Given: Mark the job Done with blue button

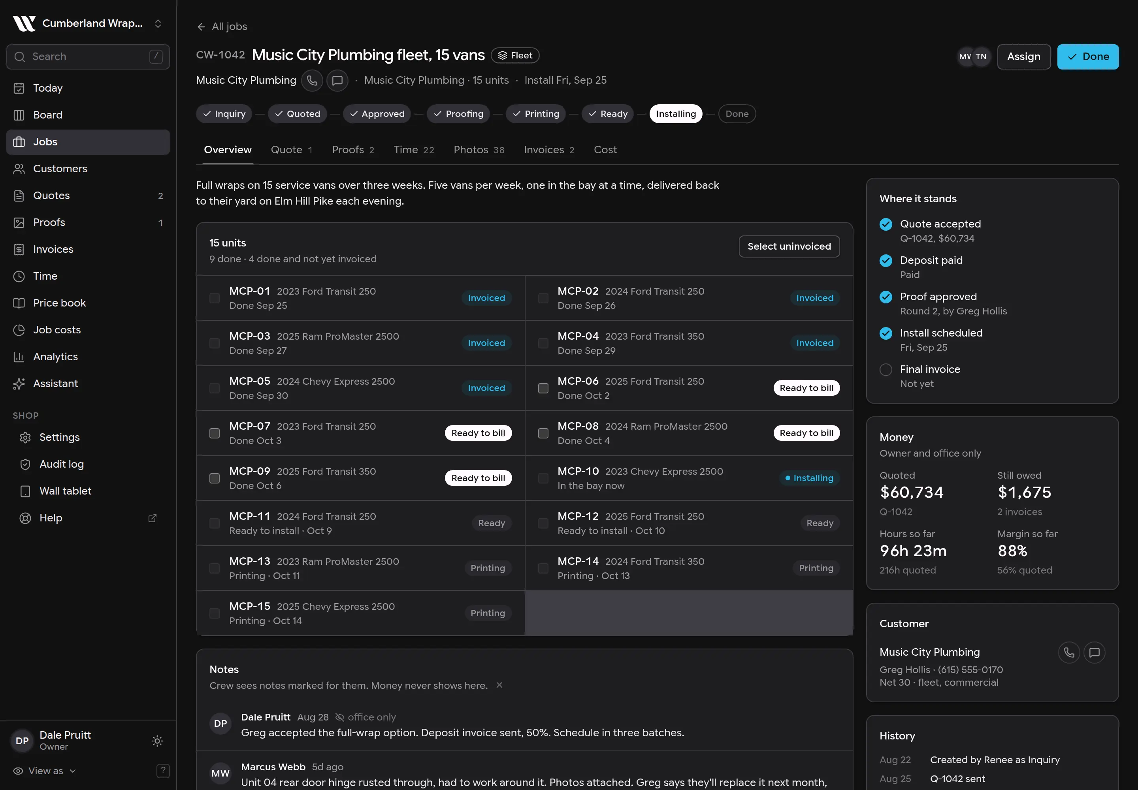Looking at the screenshot, I should point(1088,56).
